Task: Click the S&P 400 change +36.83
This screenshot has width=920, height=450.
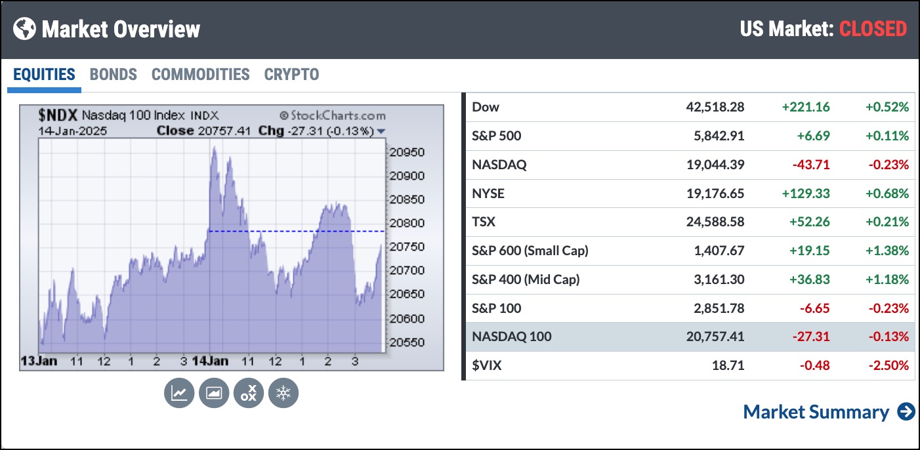Action: pos(809,279)
